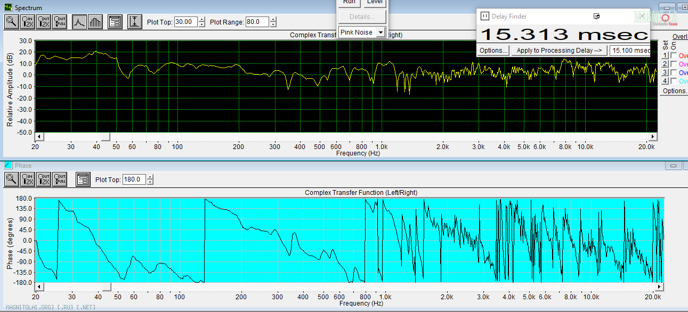Click Spectrum scrollbar right arrow
Image resolution: width=688 pixels, height=312 pixels.
(x=653, y=137)
